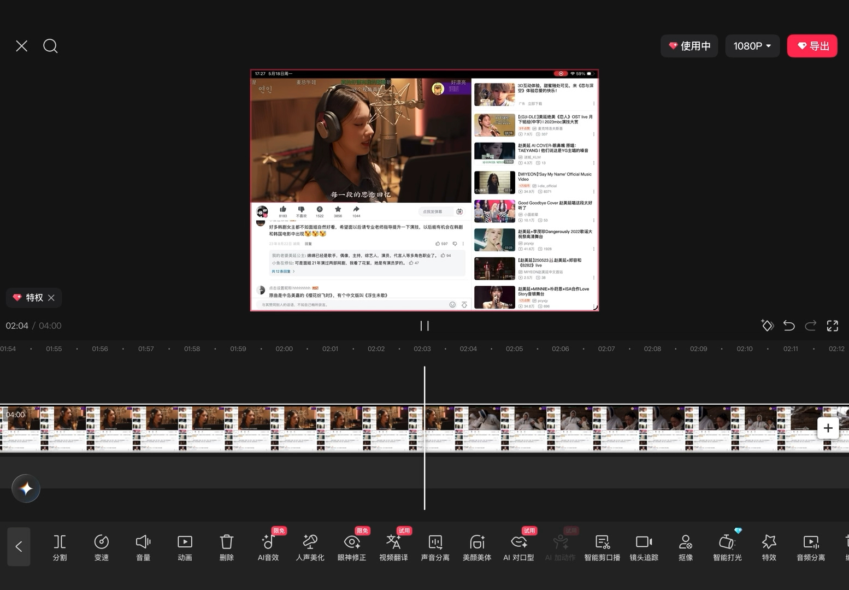Click the 特权 privilege label

click(34, 298)
